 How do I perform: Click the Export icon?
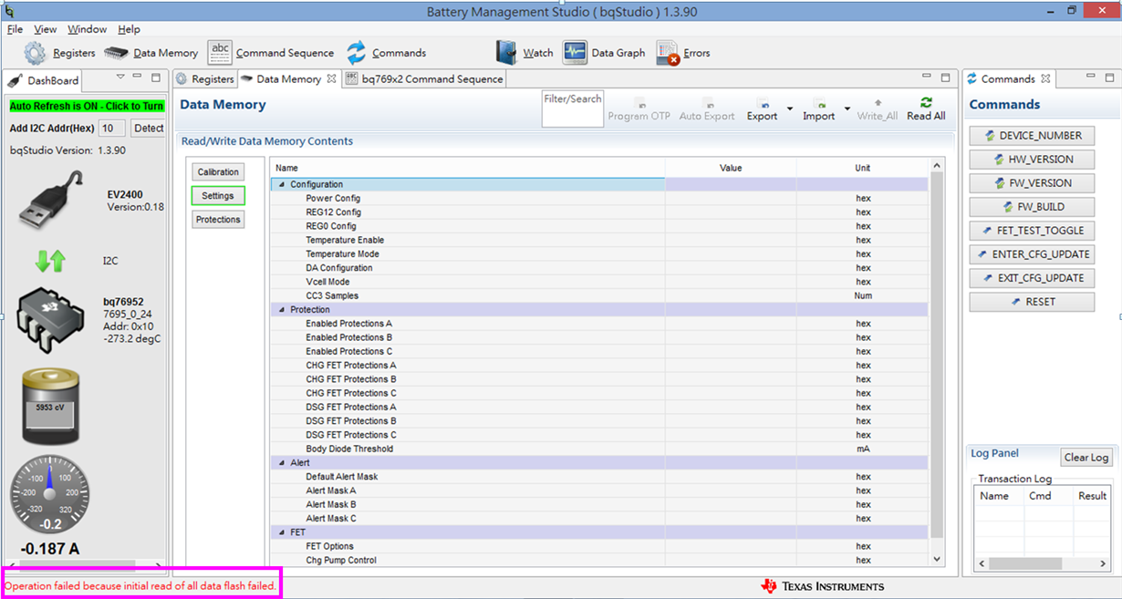[763, 104]
